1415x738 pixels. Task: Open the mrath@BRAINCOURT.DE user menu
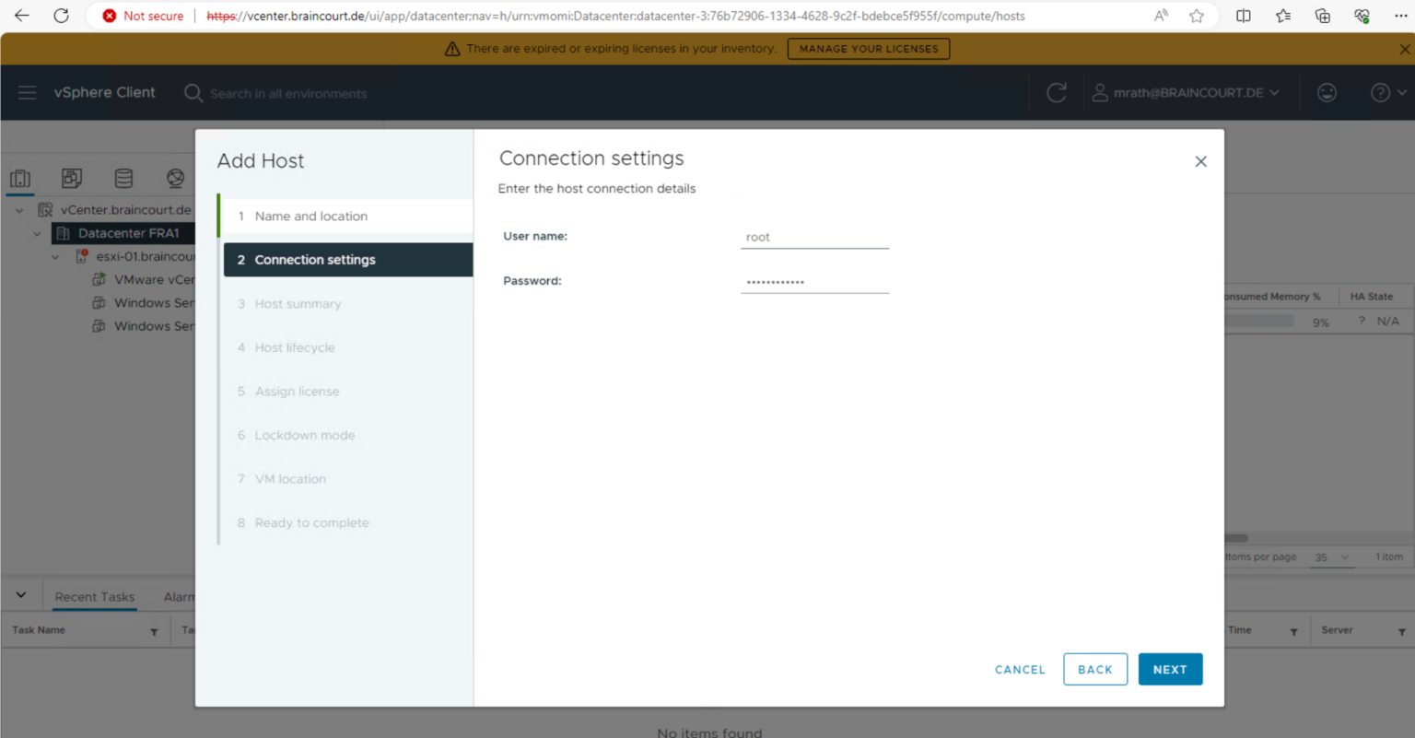1187,92
